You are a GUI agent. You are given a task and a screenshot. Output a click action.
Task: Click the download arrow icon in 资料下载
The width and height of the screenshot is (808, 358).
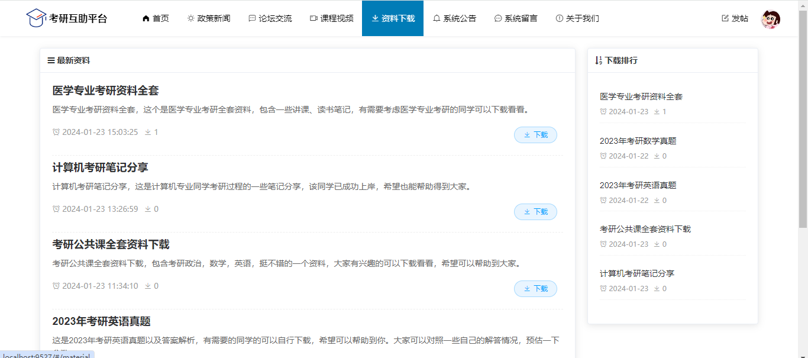click(375, 18)
